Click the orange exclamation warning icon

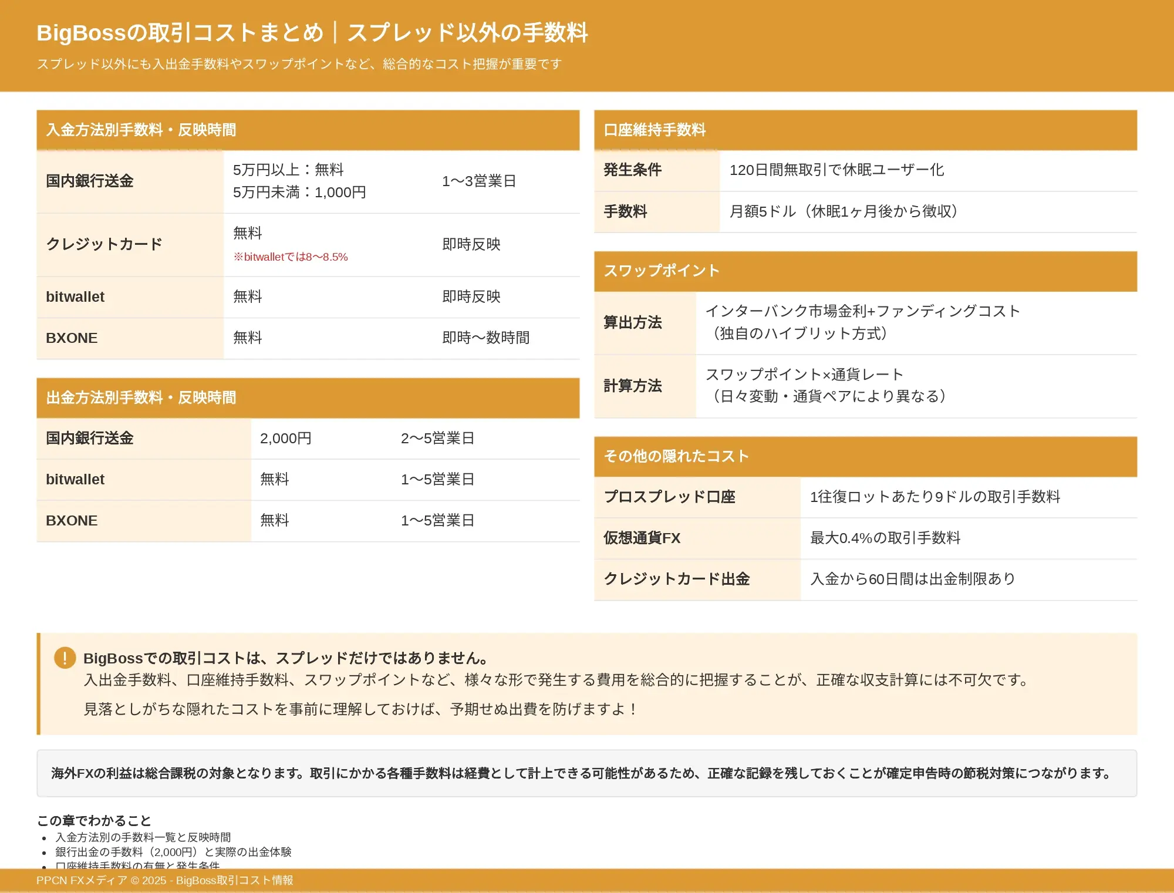pyautogui.click(x=65, y=658)
